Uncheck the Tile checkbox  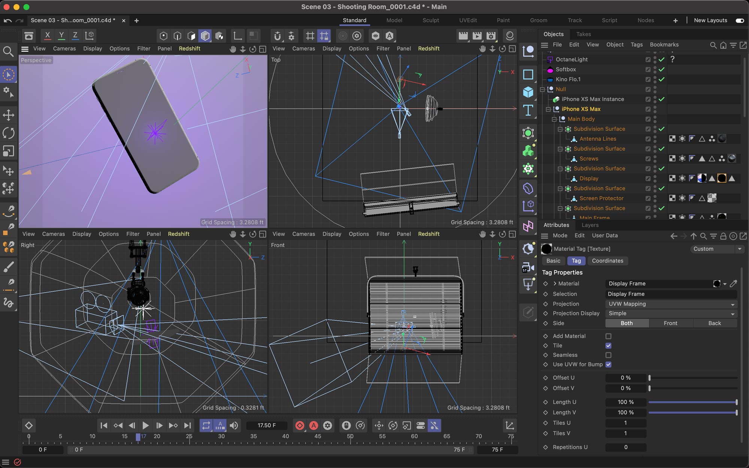[608, 345]
